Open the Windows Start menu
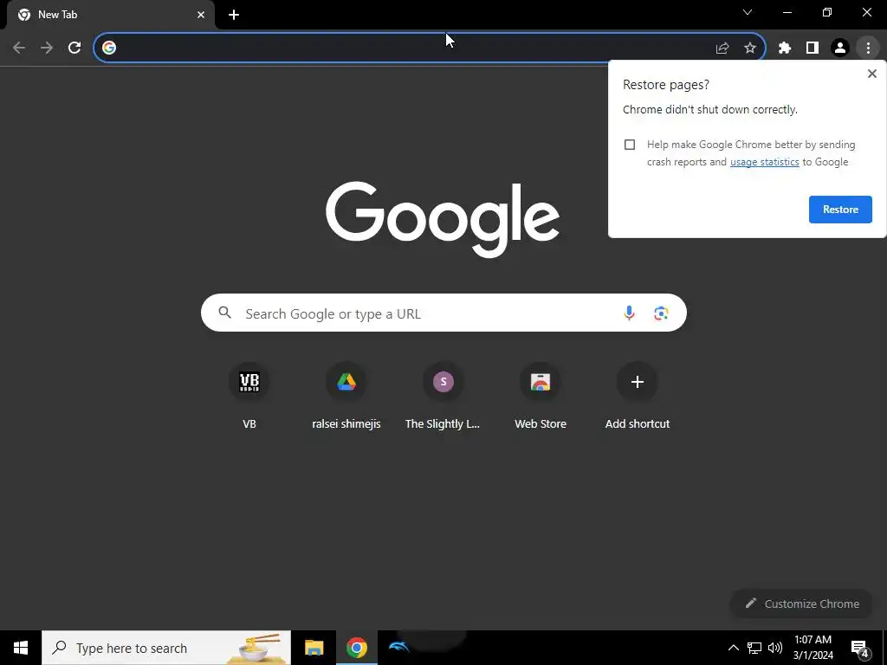887x665 pixels. pyautogui.click(x=21, y=648)
